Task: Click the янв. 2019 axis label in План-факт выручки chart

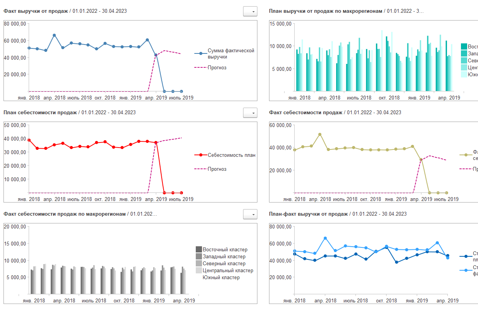Action: point(417,301)
